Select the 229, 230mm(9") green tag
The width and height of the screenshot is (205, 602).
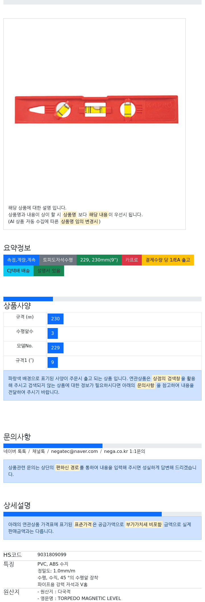(99, 260)
